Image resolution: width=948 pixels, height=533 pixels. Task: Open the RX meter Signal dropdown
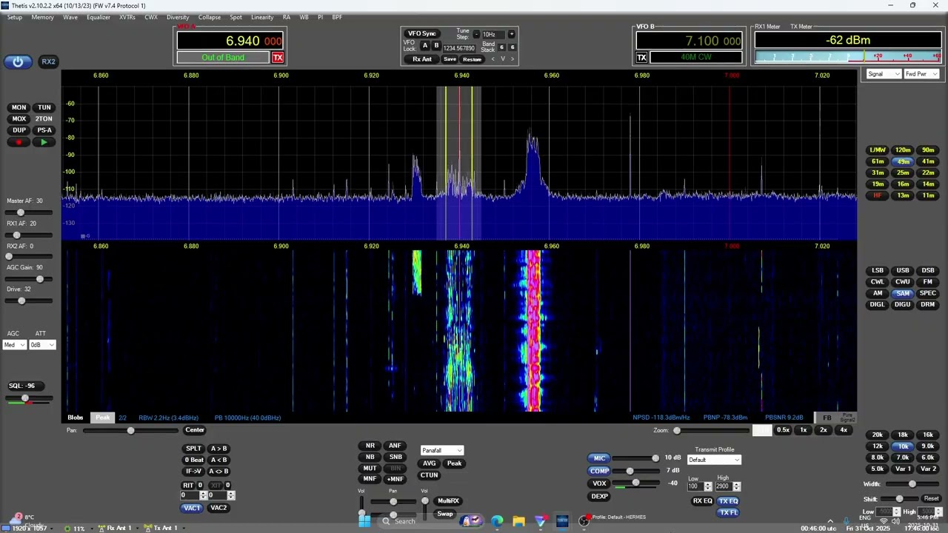(x=884, y=74)
